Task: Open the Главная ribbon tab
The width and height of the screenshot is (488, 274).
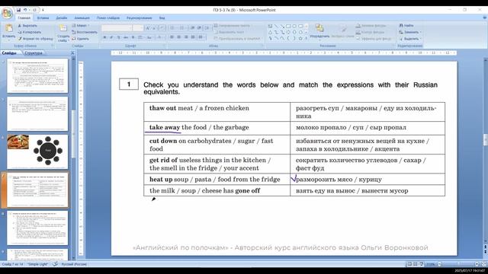Action: (24, 18)
